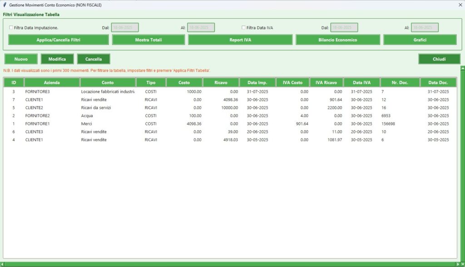Click the 4.00 IVA Costo value
The width and height of the screenshot is (465, 267).
click(304, 116)
